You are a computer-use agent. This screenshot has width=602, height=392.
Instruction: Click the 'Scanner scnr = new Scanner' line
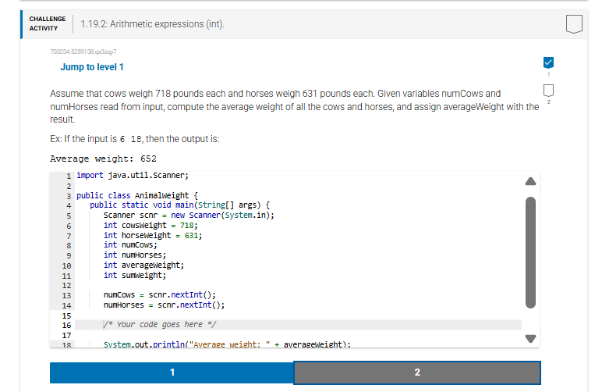[189, 216]
